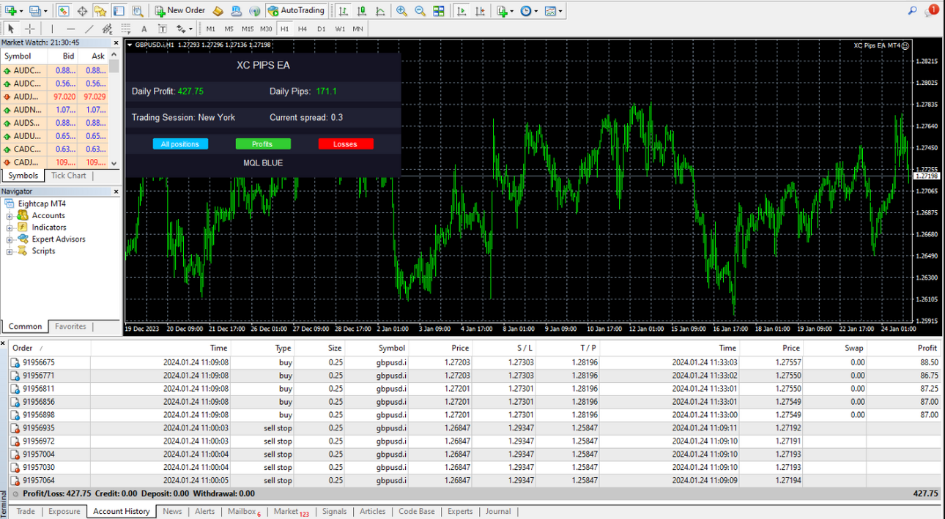
Task: Zoom out of the chart
Action: tap(420, 11)
